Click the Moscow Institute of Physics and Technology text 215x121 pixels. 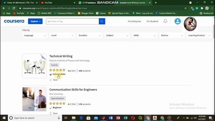(70, 61)
